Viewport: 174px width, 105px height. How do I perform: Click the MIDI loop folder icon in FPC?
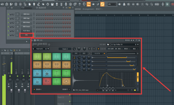point(108,44)
